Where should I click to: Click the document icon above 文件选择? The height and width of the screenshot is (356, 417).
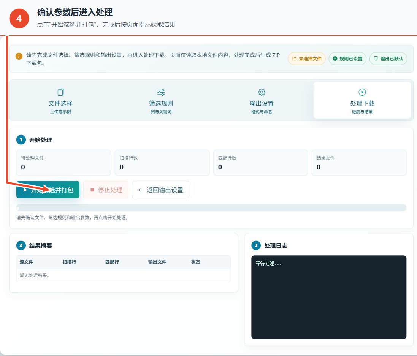61,92
